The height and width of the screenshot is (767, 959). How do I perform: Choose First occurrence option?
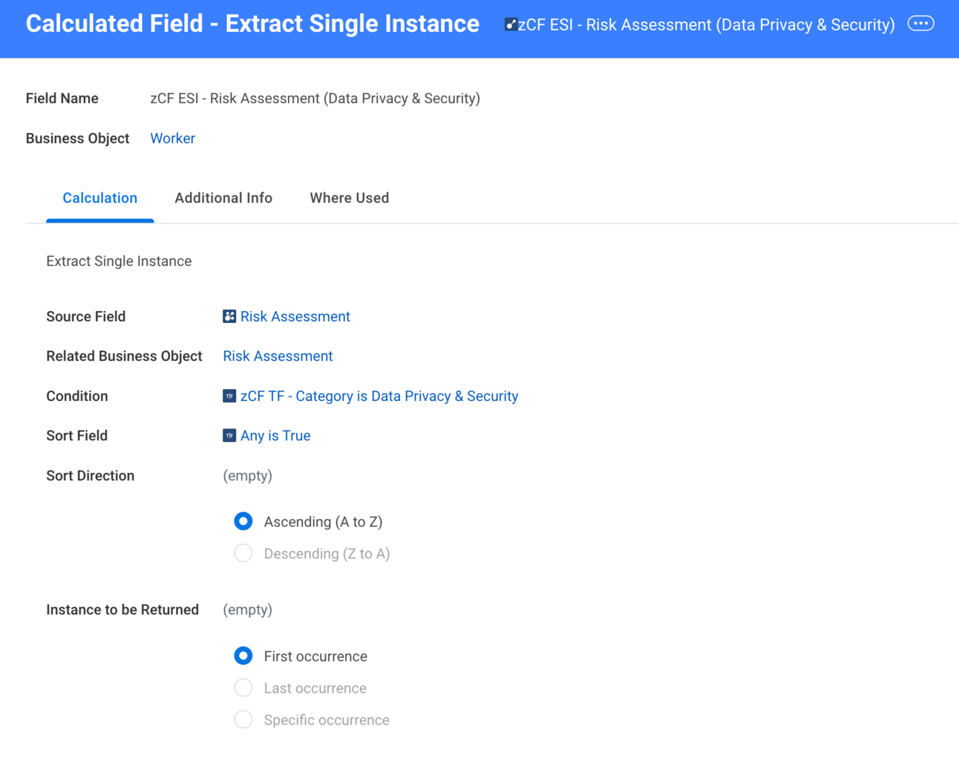[x=243, y=656]
